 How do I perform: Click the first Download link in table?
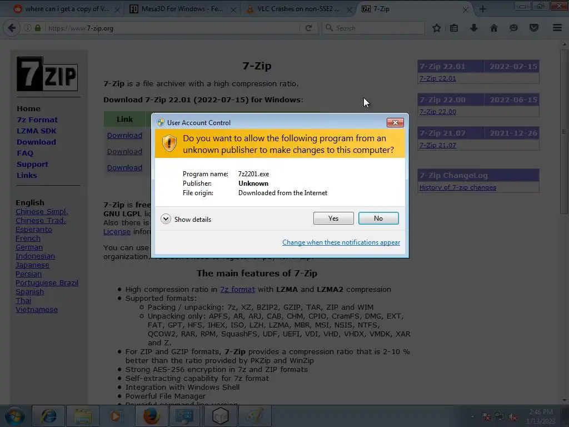[x=124, y=136]
